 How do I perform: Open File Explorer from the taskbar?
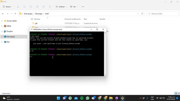coord(111,98)
